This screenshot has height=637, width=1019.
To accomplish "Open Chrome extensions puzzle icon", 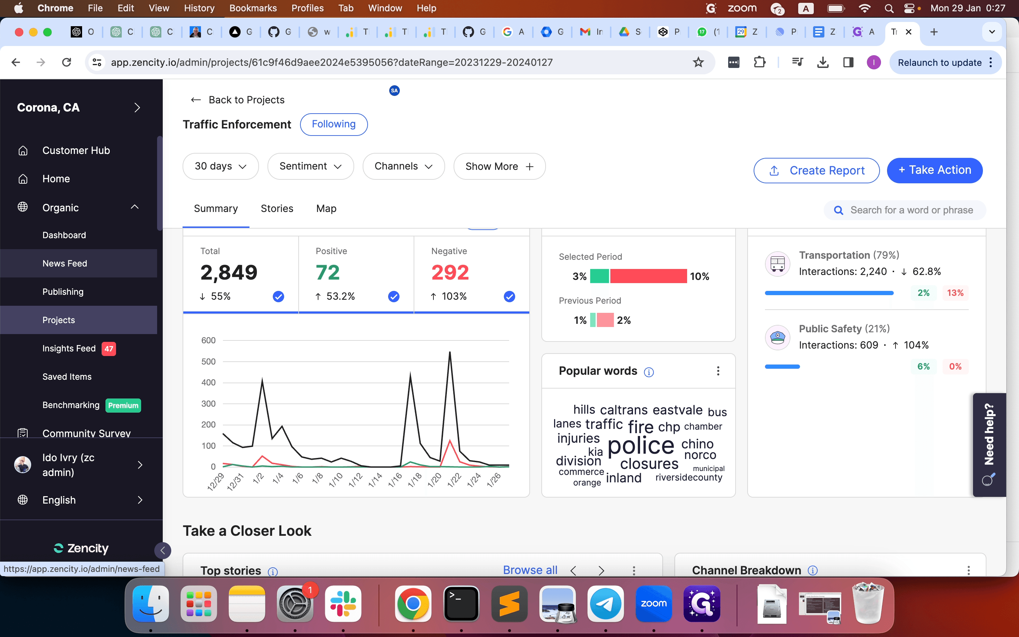I will 759,62.
